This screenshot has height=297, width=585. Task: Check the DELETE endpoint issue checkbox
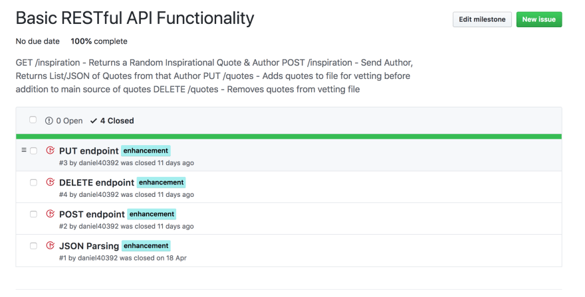(34, 182)
